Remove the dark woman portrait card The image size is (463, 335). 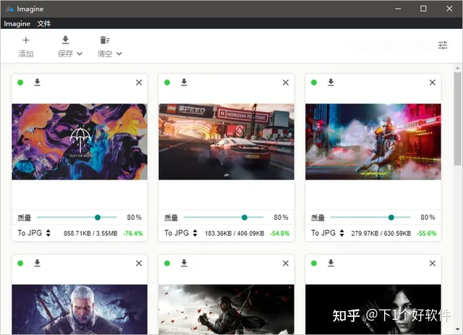coord(433,263)
